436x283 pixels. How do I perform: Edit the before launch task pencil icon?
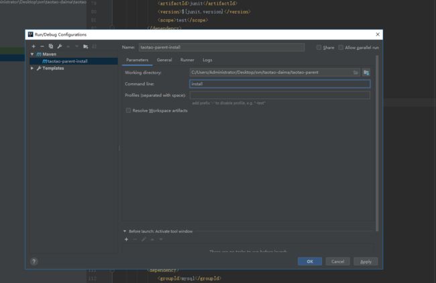144,239
